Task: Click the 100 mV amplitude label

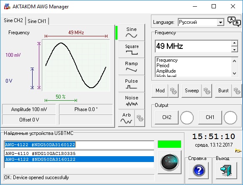Action: click(13, 55)
